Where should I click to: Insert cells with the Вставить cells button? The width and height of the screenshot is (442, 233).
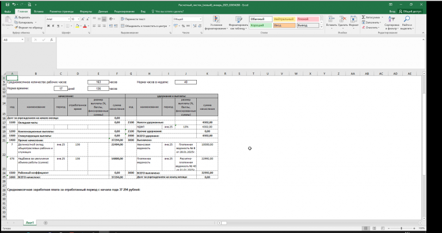pyautogui.click(x=331, y=22)
